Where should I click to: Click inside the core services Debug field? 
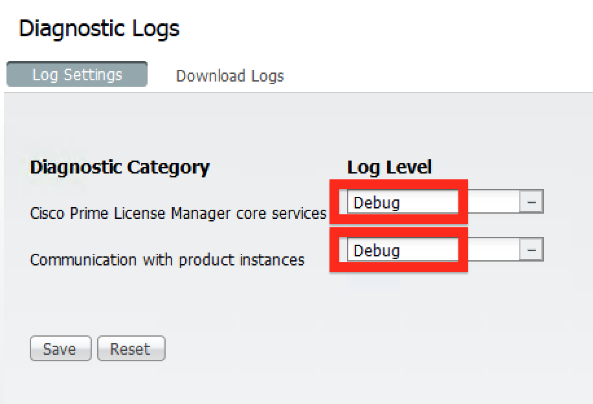[401, 201]
